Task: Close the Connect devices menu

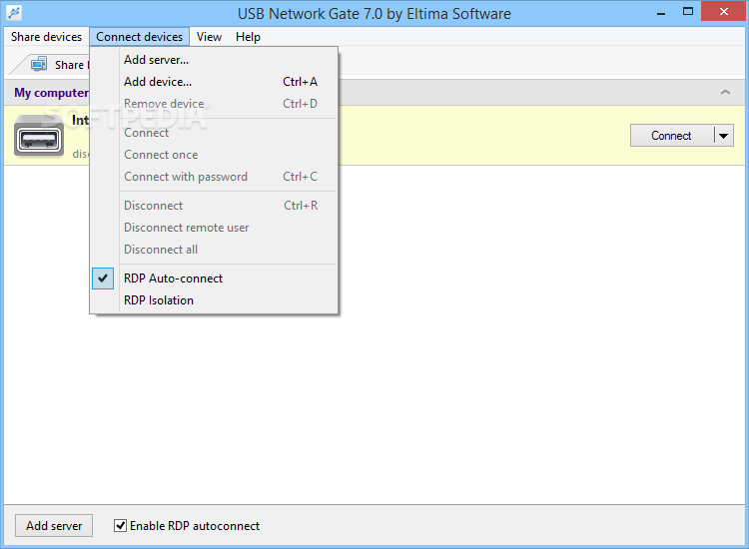Action: click(x=139, y=37)
